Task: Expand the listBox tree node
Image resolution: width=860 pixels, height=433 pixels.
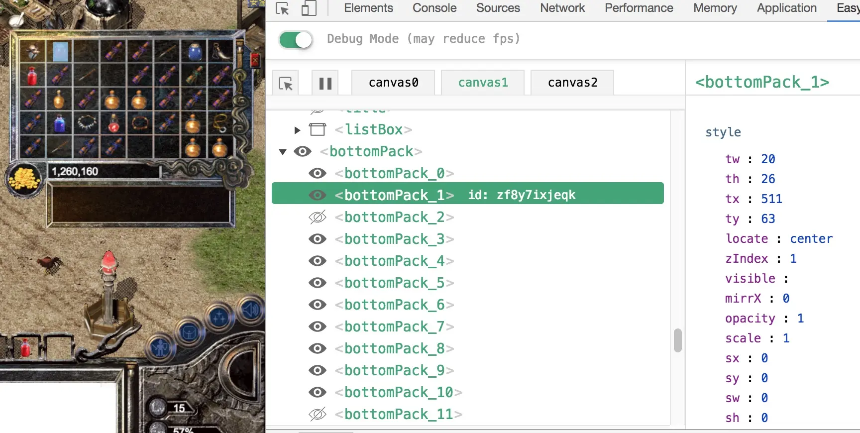Action: (297, 130)
